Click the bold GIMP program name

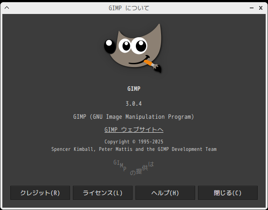(134, 88)
